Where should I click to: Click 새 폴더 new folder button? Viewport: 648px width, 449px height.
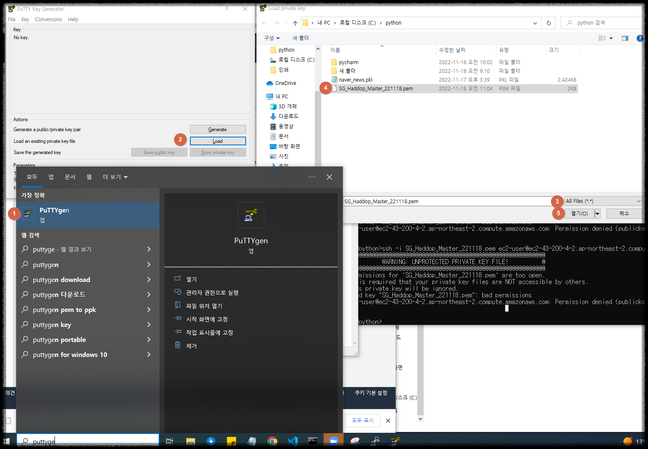tap(300, 38)
